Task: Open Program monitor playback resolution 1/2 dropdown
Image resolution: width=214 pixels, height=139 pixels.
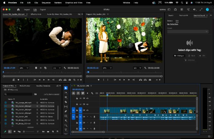Action: point(137,68)
